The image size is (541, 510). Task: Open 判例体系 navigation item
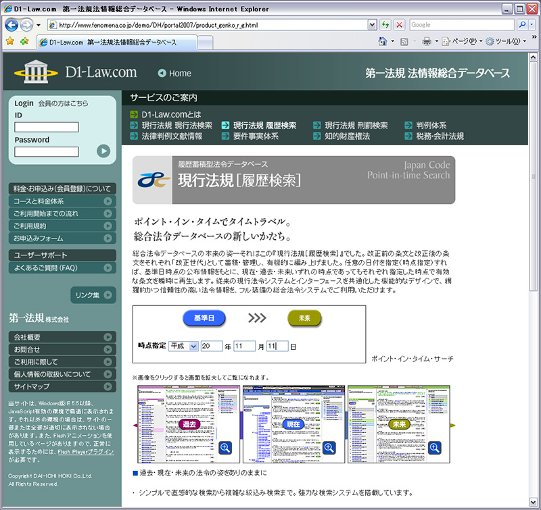point(426,126)
